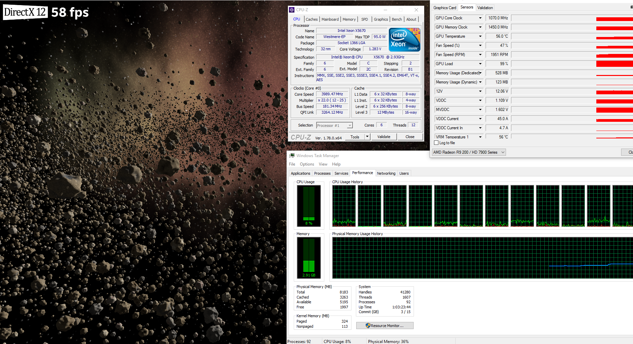Open the View menu in Task Manager

(323, 164)
